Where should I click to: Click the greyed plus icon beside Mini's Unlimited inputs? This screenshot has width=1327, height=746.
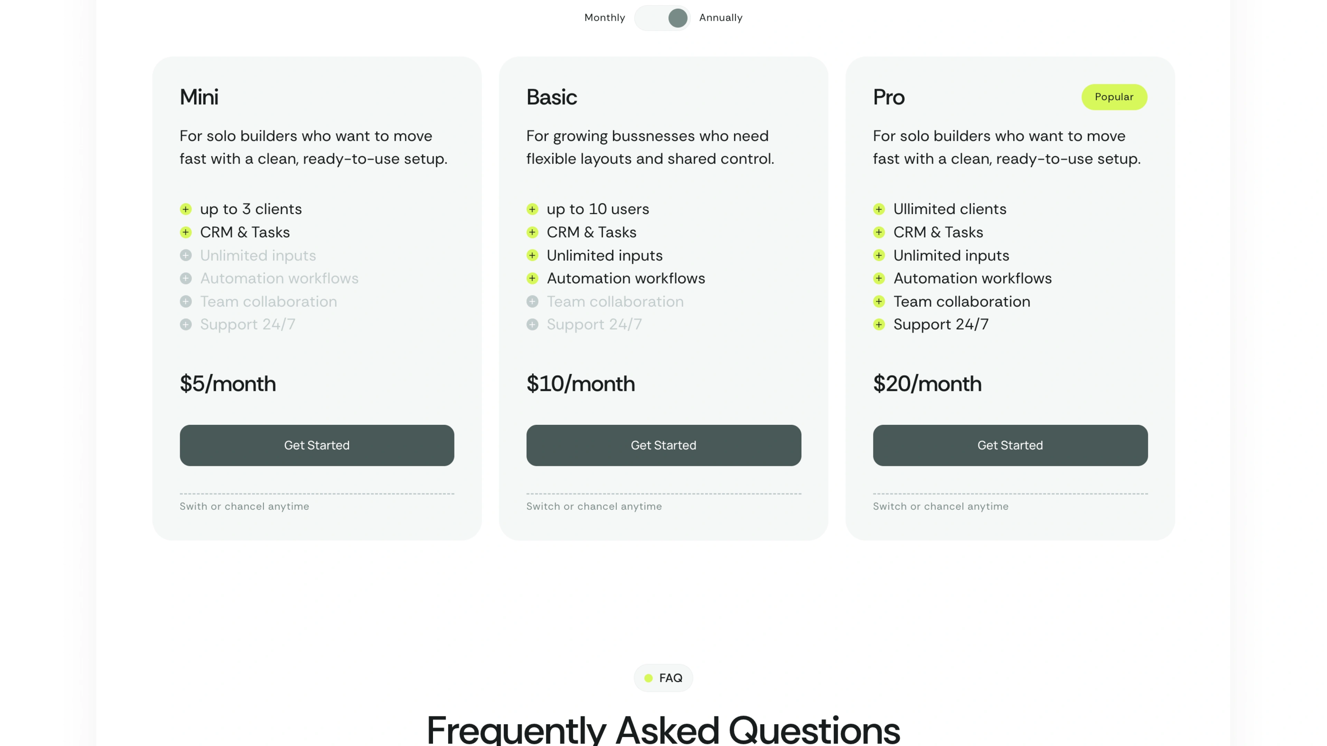[x=186, y=255]
